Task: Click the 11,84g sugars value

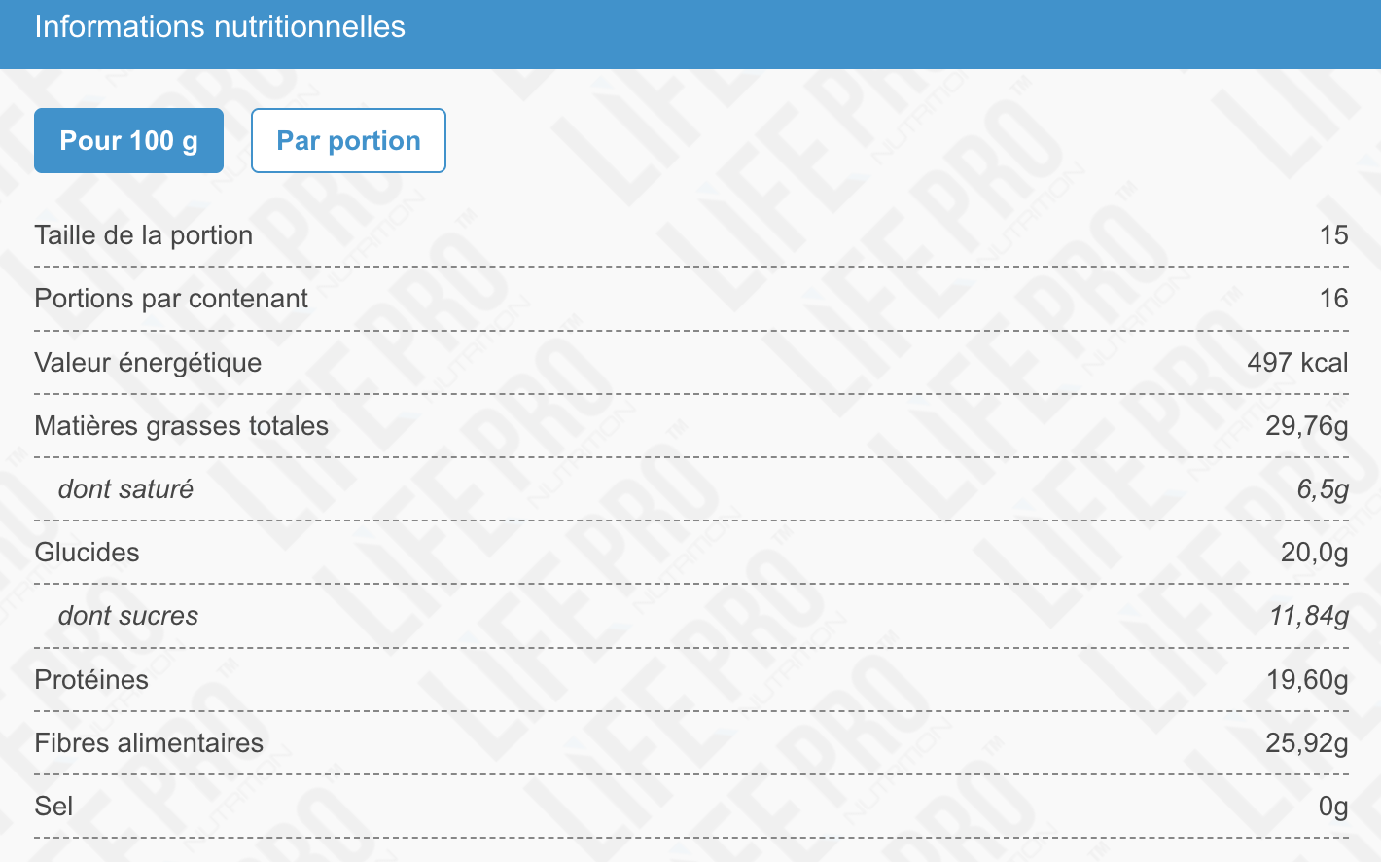Action: tap(1309, 616)
